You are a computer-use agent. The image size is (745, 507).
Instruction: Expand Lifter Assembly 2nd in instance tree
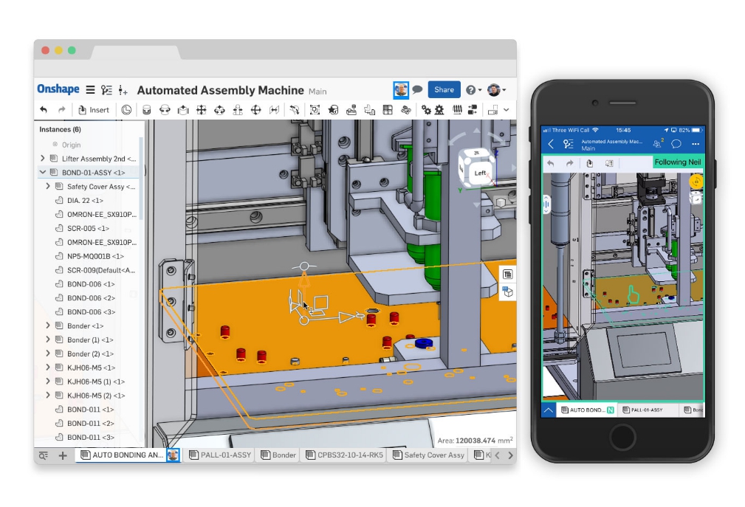tap(43, 158)
